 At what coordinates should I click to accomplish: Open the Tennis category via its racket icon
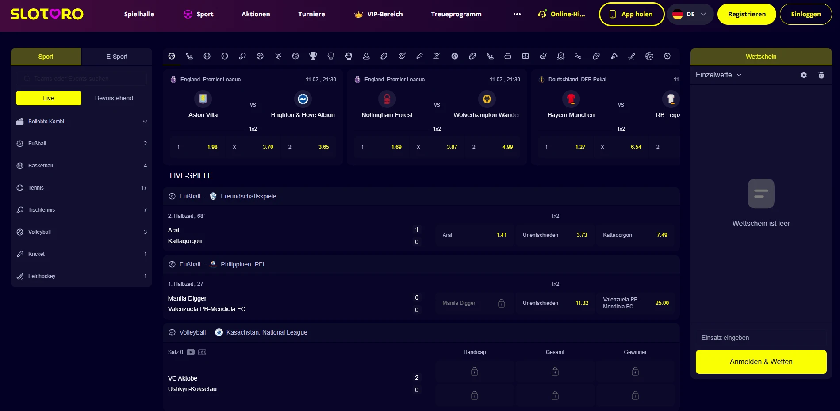(x=224, y=56)
